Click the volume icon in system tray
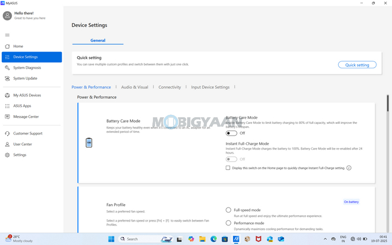The image size is (392, 245). (x=359, y=239)
